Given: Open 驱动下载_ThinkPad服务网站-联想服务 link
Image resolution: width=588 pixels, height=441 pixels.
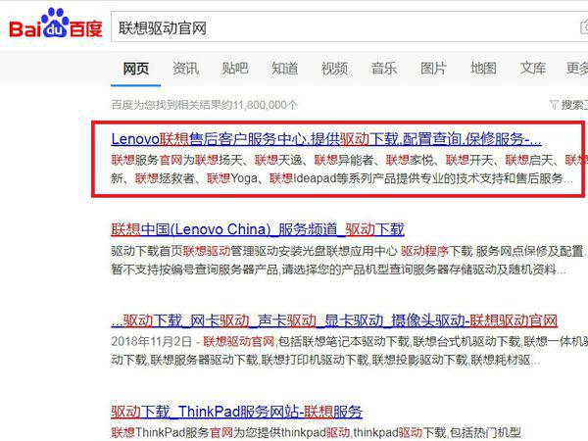Looking at the screenshot, I should pos(236,412).
